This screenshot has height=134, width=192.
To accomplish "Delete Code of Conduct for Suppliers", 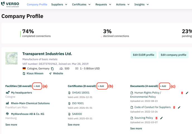I will [174, 107].
